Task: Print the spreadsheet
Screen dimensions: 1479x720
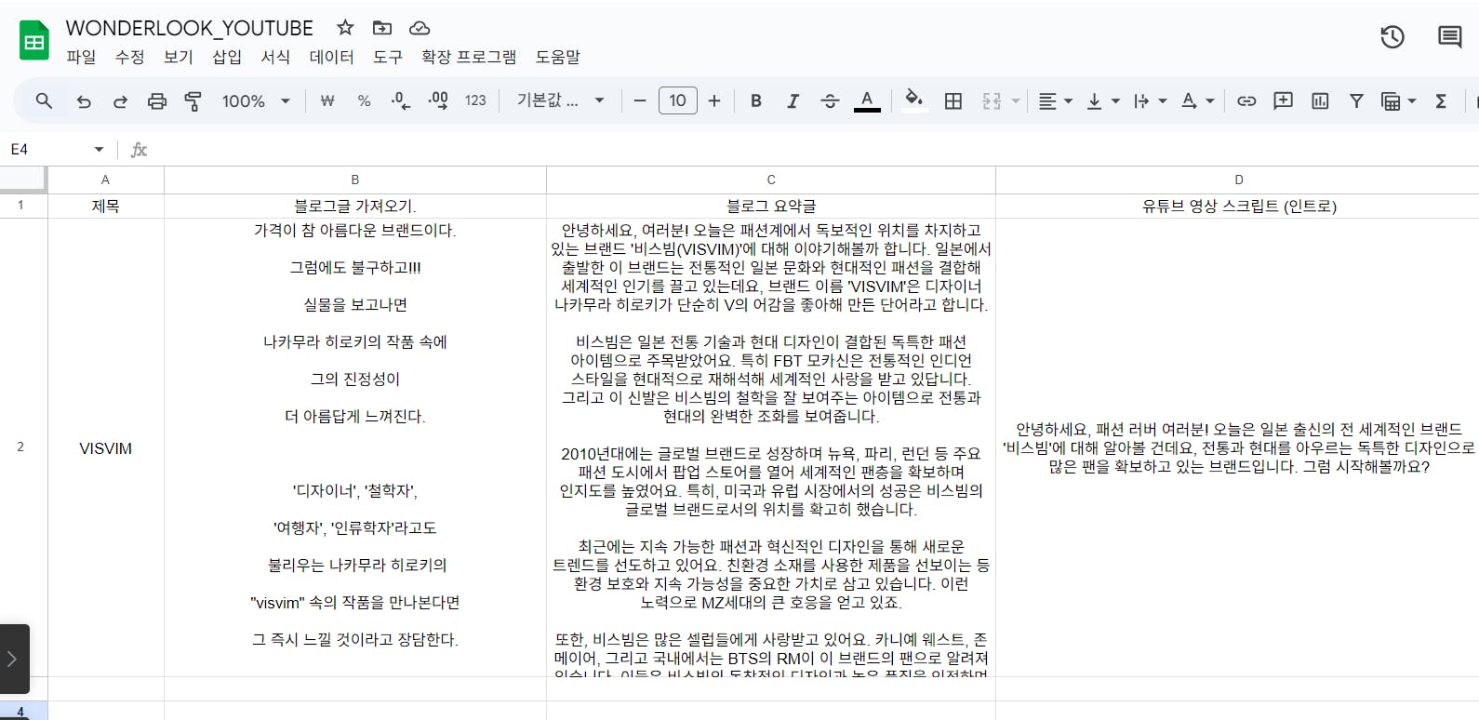Action: [x=157, y=100]
